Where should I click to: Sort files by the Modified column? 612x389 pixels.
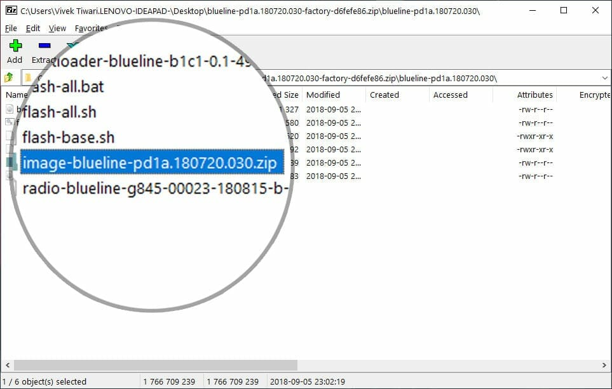[x=323, y=95]
